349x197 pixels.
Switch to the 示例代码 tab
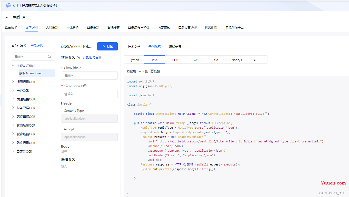(155, 47)
